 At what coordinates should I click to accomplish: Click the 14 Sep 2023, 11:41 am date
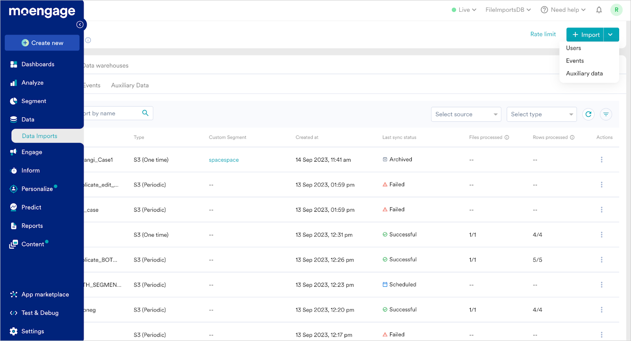[323, 160]
